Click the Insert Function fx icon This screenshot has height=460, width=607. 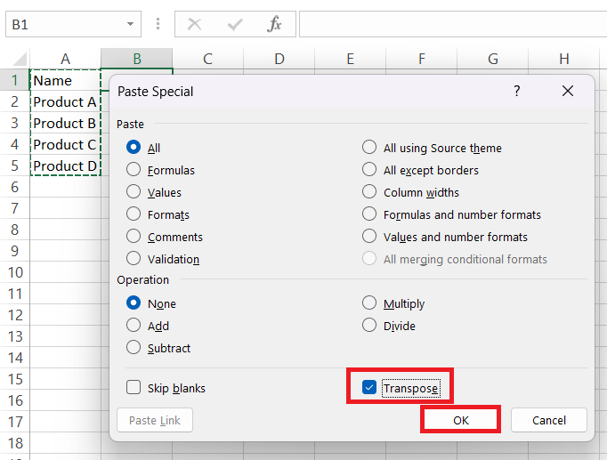pos(274,24)
